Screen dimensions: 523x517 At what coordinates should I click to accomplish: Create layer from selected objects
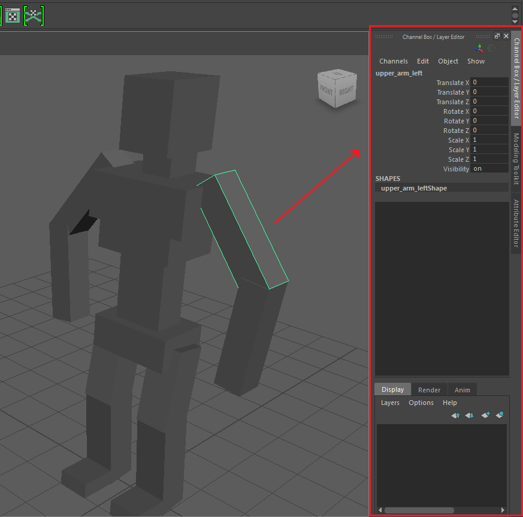pos(500,415)
